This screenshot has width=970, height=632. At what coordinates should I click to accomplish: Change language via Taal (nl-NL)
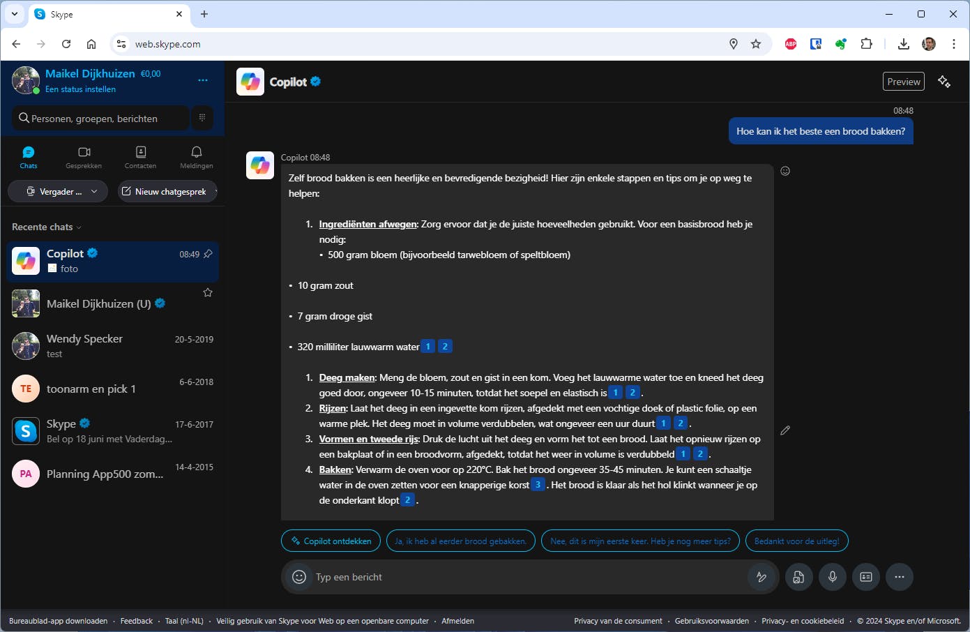(184, 621)
